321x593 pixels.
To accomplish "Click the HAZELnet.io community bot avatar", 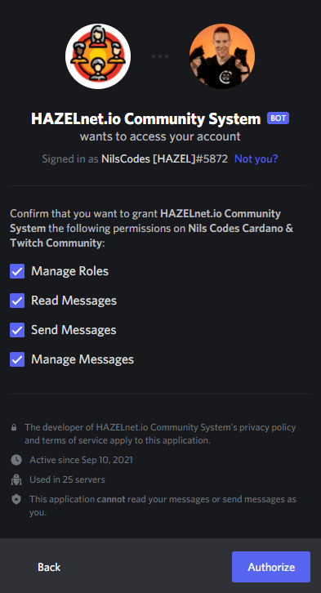I will pyautogui.click(x=98, y=56).
